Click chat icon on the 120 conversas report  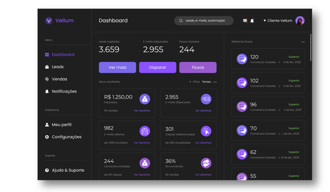pyautogui.click(x=242, y=59)
